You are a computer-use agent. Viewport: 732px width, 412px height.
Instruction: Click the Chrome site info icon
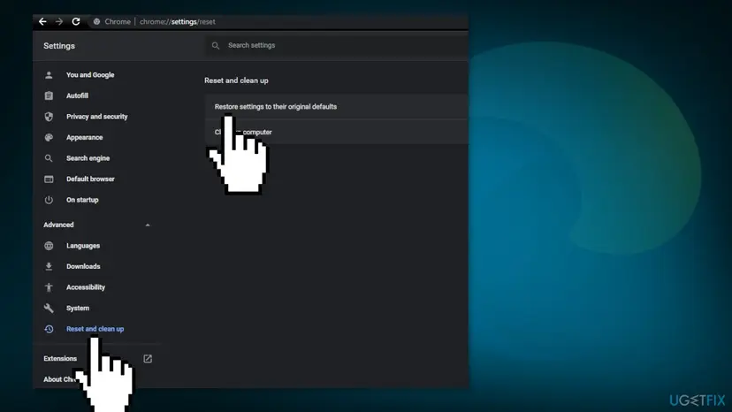96,21
